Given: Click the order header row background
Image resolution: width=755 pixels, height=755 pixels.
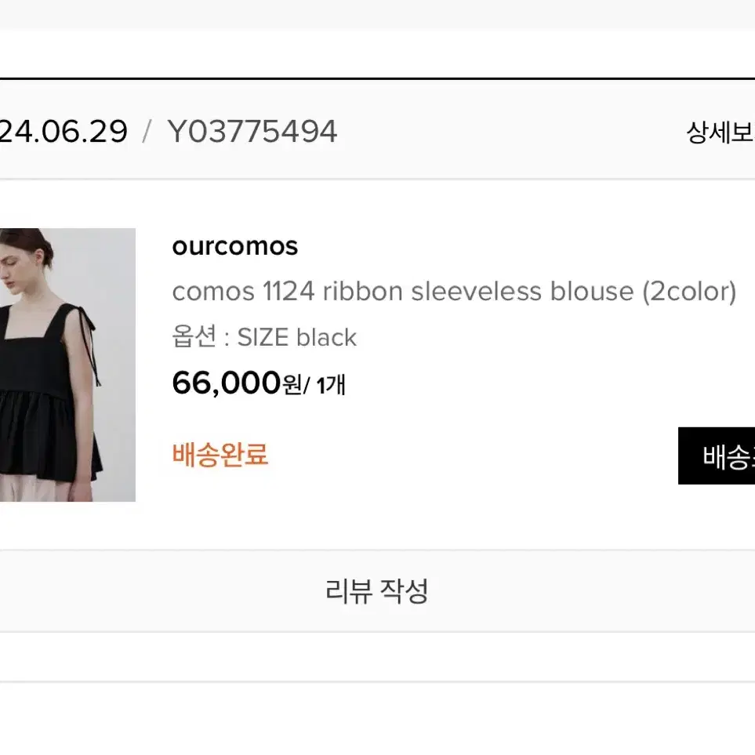Looking at the screenshot, I should point(377,130).
